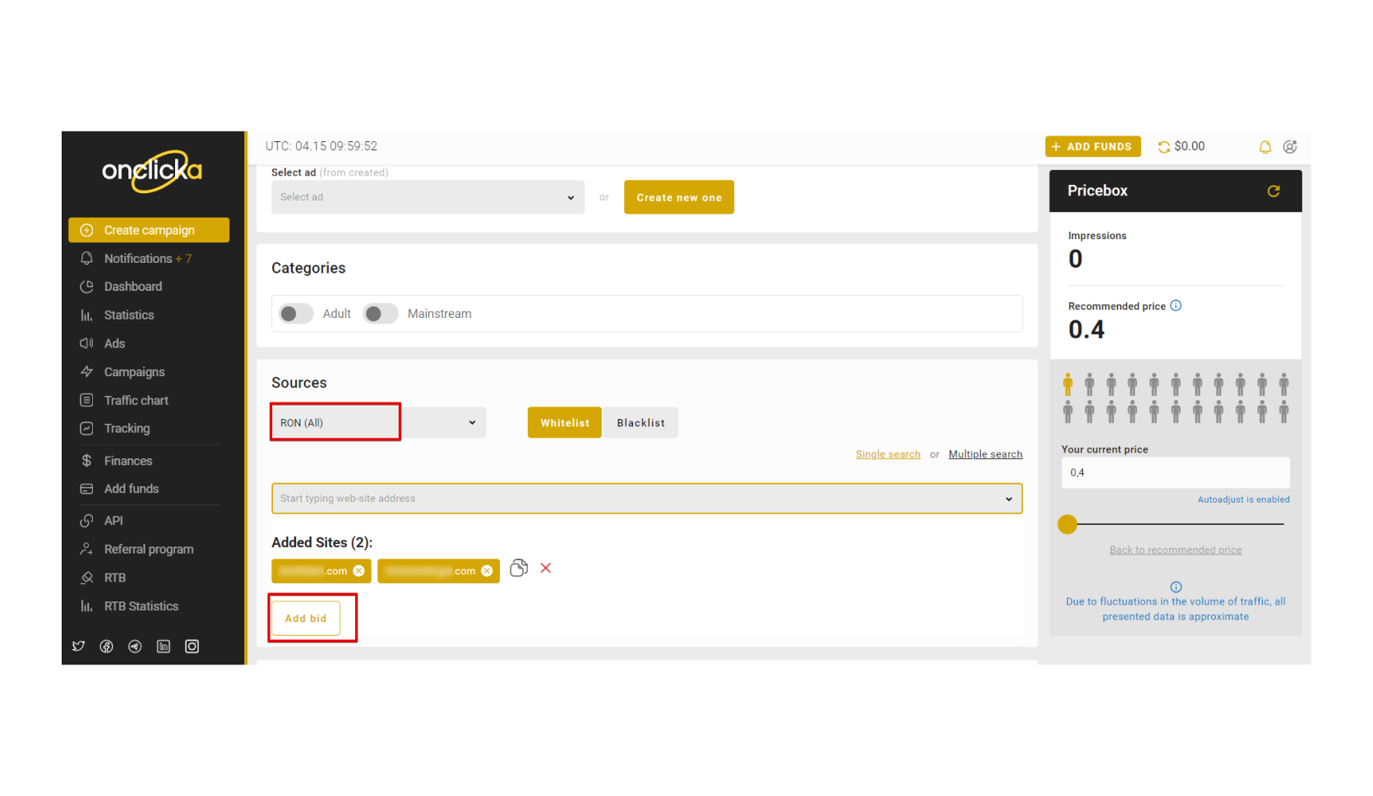Screen dimensions: 1373x796
Task: Click the price slider handle
Action: coord(1067,524)
